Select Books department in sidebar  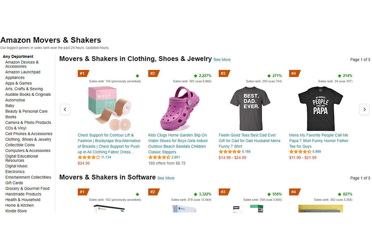(x=12, y=117)
